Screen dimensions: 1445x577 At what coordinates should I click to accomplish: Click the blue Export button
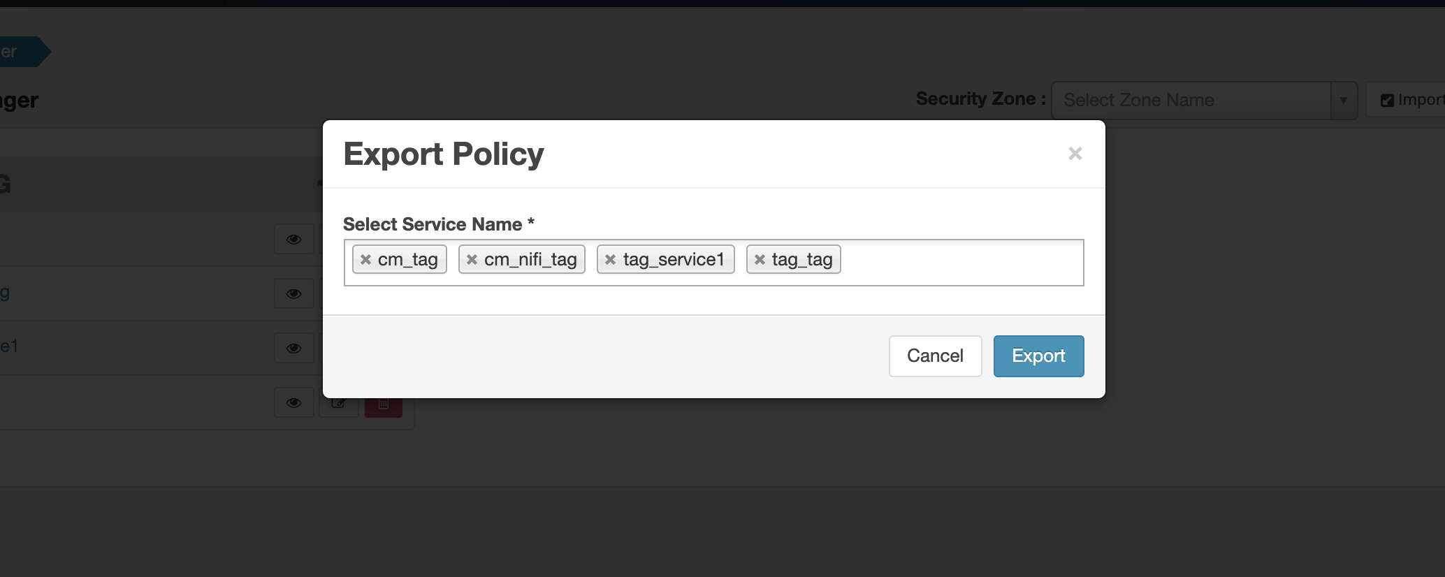tap(1038, 356)
